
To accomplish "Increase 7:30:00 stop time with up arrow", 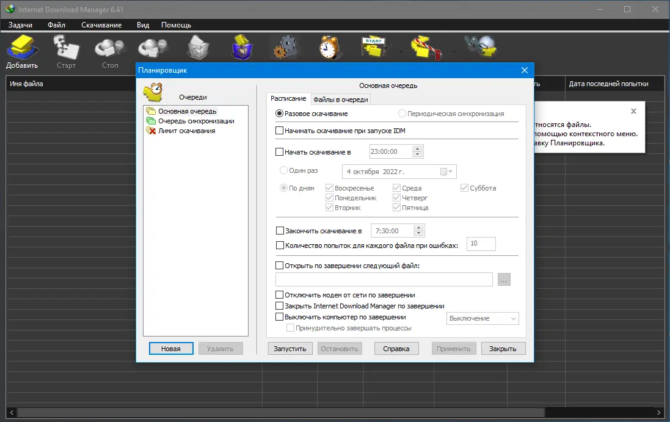I will coord(419,228).
